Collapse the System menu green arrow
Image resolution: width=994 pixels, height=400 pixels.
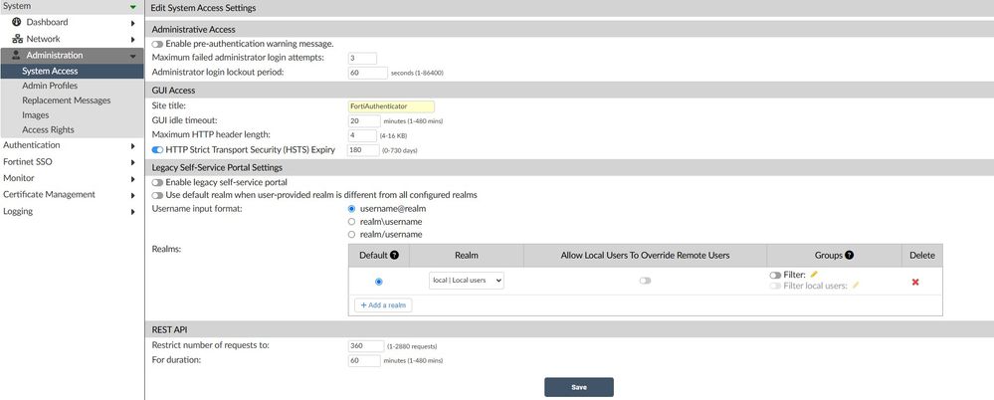click(x=132, y=7)
